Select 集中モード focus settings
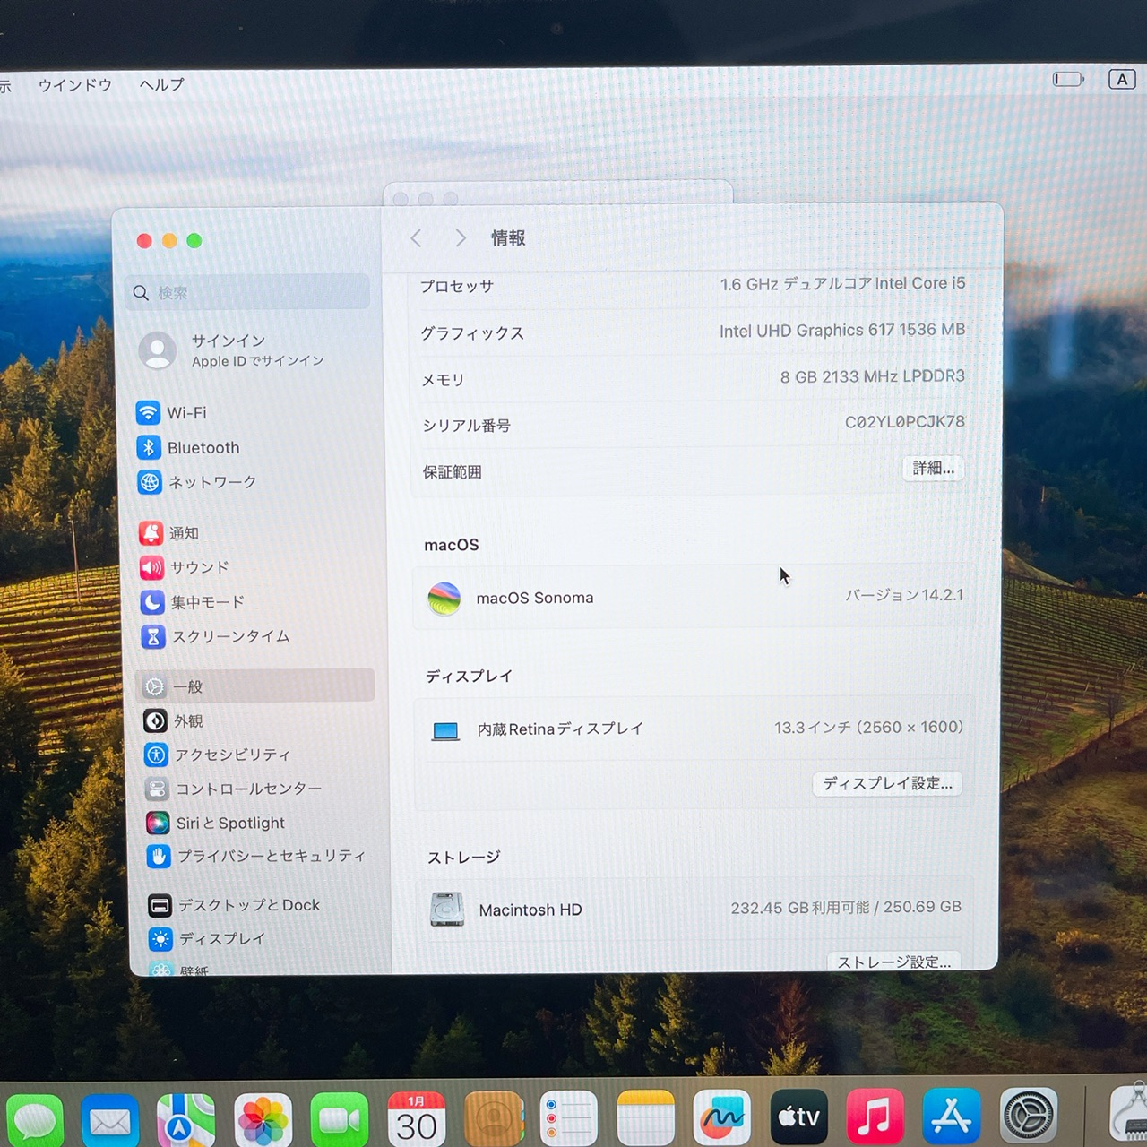1147x1147 pixels. point(192,602)
